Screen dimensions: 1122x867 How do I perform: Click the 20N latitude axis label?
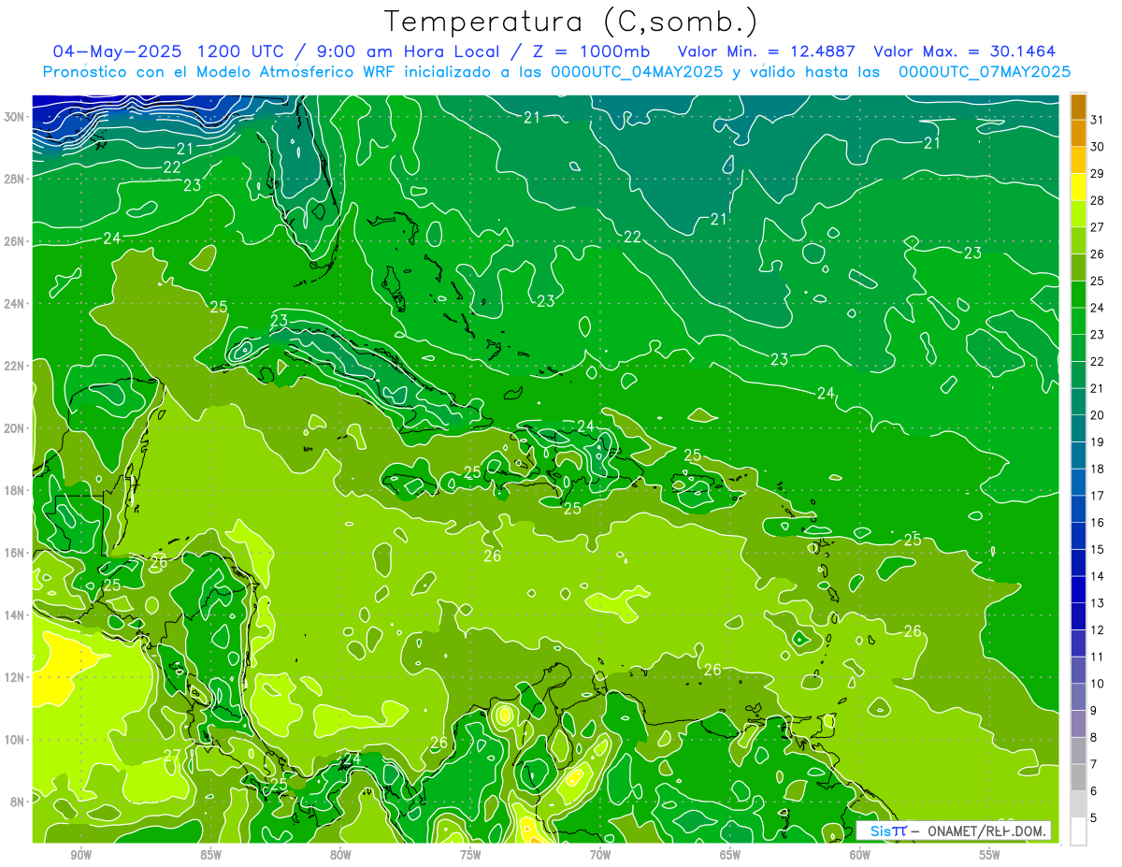14,428
